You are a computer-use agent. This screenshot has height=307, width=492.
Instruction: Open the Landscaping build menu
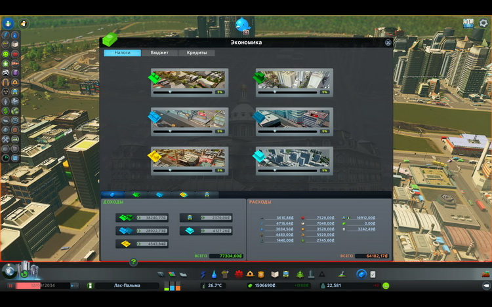(x=342, y=274)
